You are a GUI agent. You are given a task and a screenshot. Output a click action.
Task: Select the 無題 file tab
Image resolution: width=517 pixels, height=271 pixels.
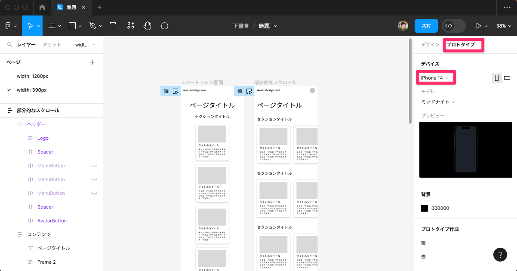click(x=71, y=7)
